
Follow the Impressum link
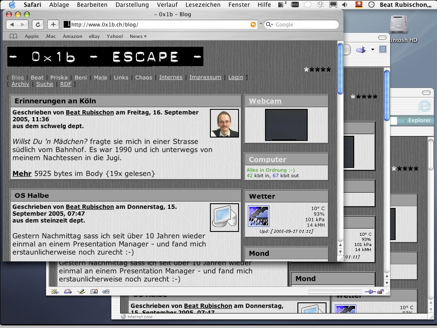[205, 77]
